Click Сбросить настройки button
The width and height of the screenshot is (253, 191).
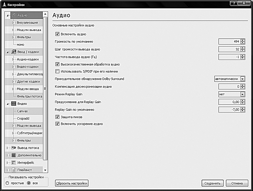(x=72, y=183)
